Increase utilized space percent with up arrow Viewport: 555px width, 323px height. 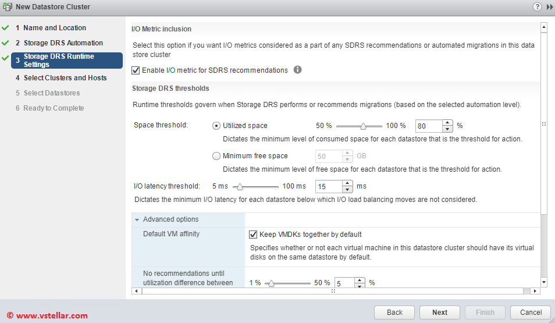point(447,123)
